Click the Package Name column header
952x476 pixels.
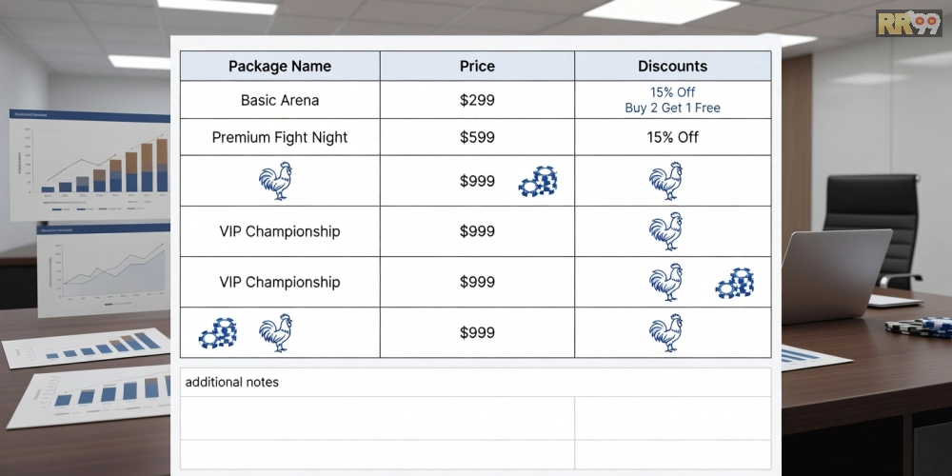coord(280,66)
